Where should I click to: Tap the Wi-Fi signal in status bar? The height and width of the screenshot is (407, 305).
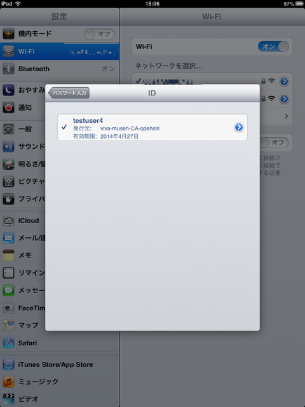pyautogui.click(x=18, y=4)
